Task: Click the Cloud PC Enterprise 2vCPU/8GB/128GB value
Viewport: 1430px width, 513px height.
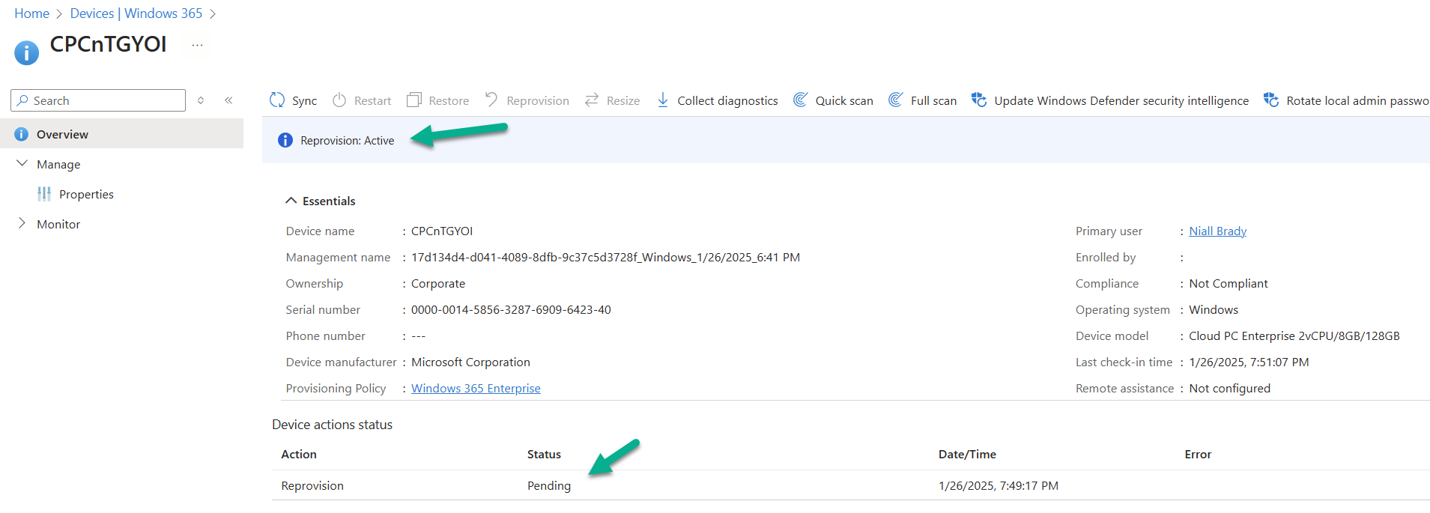Action: 1294,336
